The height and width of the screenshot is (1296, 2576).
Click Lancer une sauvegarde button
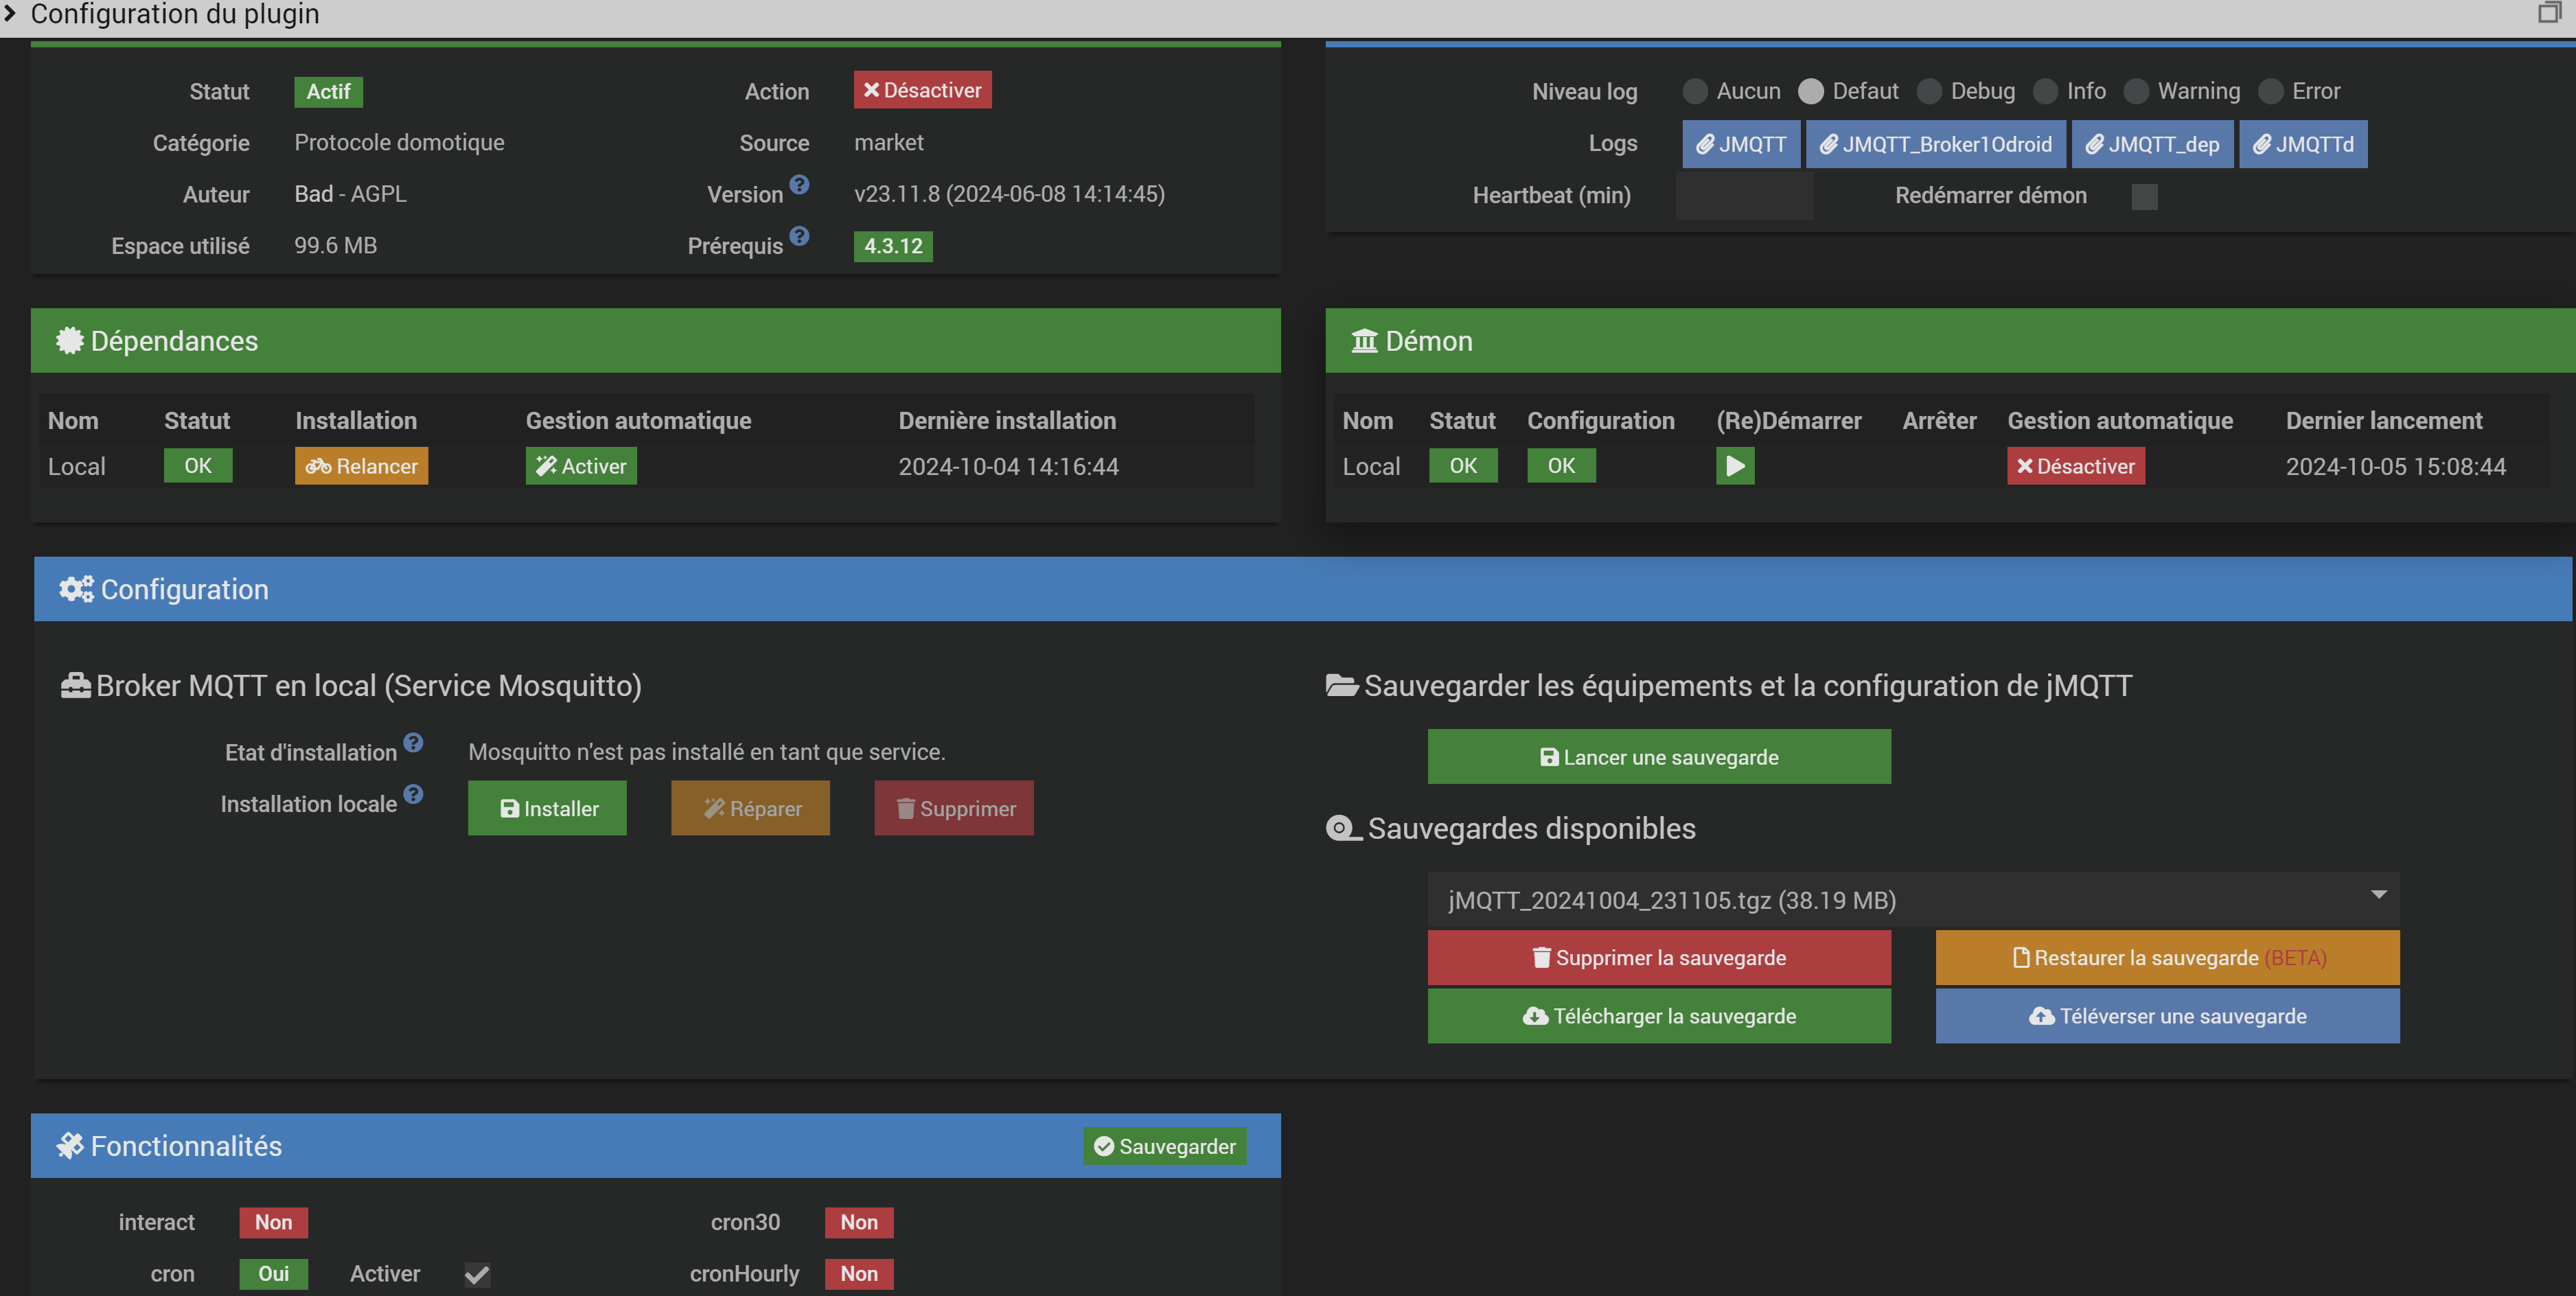click(1658, 757)
